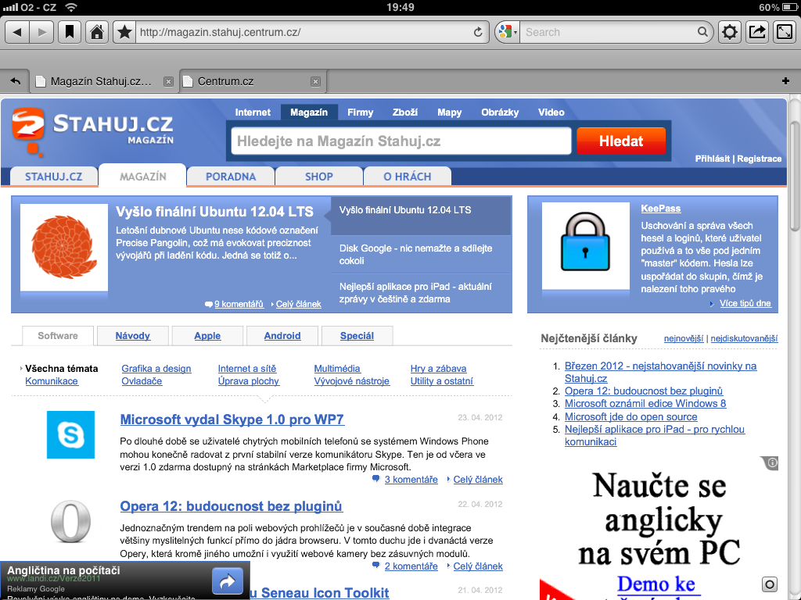Viewport: 801px width, 600px height.
Task: Switch to the Centrum.cz browser tab
Action: [253, 81]
